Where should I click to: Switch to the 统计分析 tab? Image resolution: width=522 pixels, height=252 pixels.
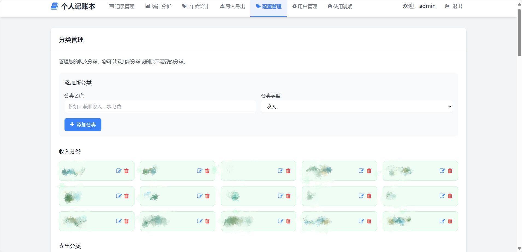158,7
